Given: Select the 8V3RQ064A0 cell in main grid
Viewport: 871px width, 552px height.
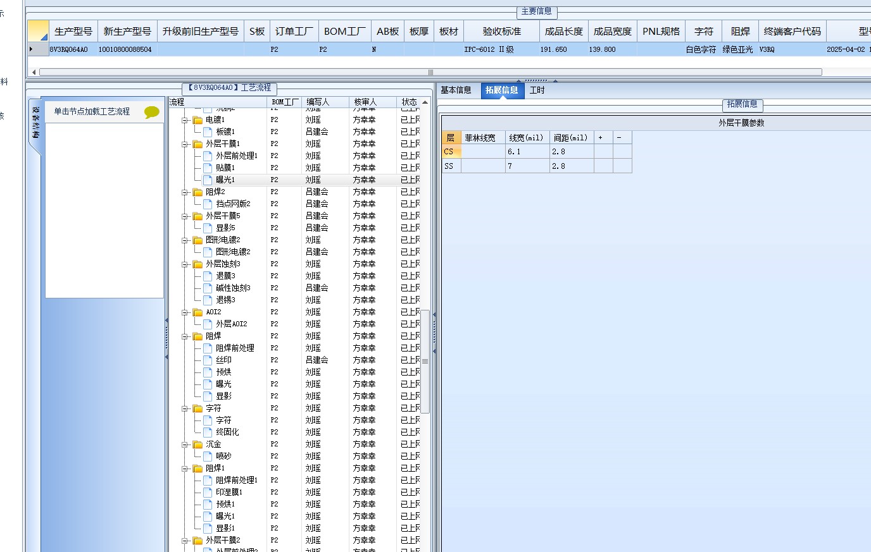Looking at the screenshot, I should [73, 49].
